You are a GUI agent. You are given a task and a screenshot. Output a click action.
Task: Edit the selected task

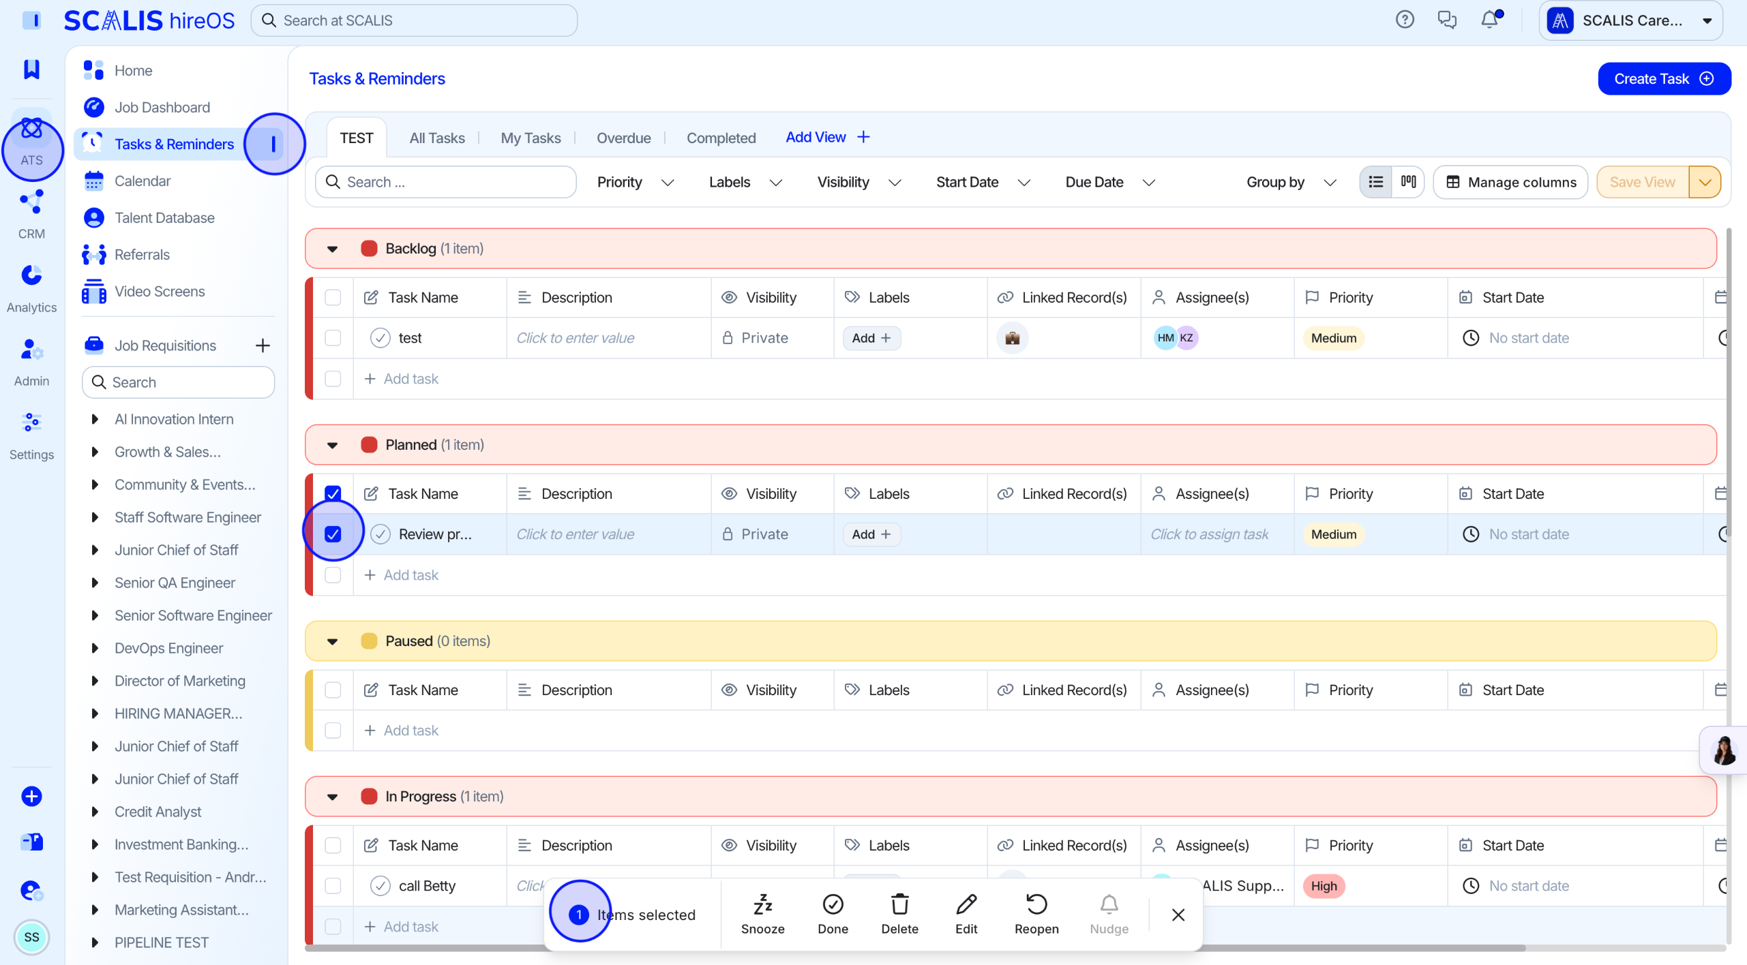[966, 914]
